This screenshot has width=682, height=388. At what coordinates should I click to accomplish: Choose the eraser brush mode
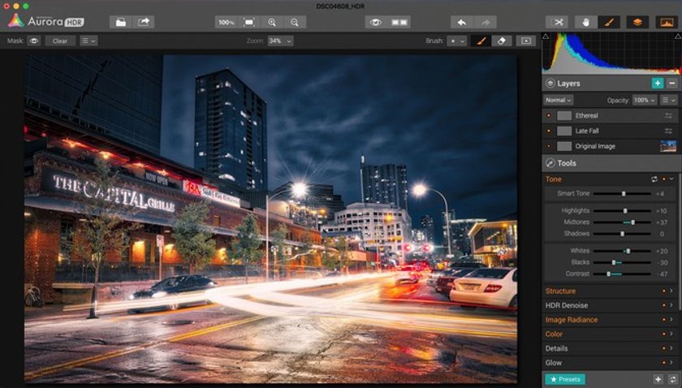(501, 41)
